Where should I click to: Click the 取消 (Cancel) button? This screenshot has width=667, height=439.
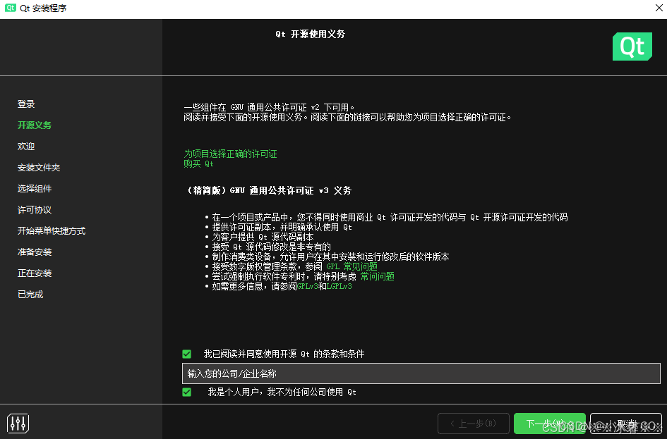tap(626, 423)
